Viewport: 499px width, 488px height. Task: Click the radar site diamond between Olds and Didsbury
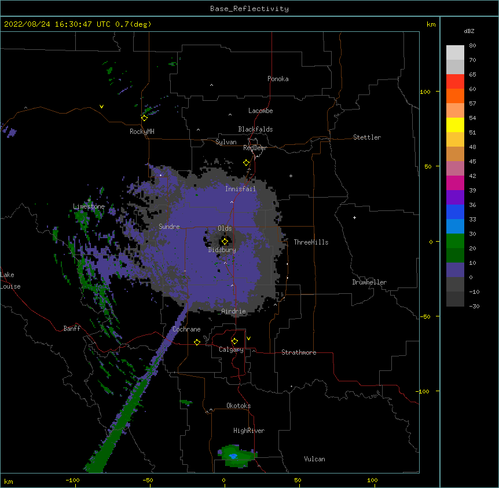tap(225, 242)
